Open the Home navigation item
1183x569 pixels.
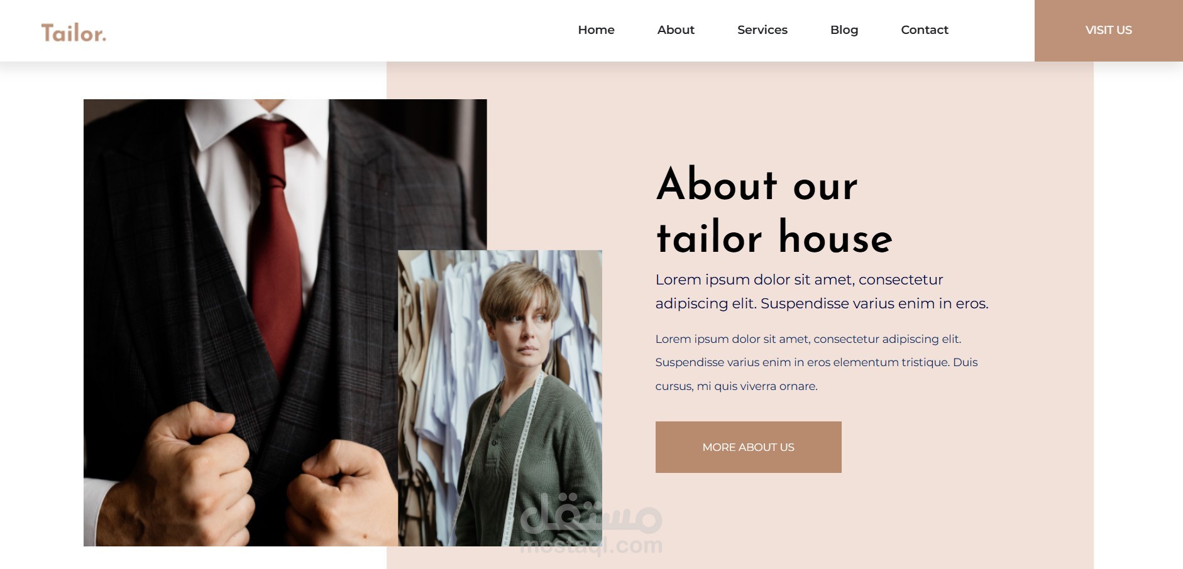pyautogui.click(x=596, y=30)
